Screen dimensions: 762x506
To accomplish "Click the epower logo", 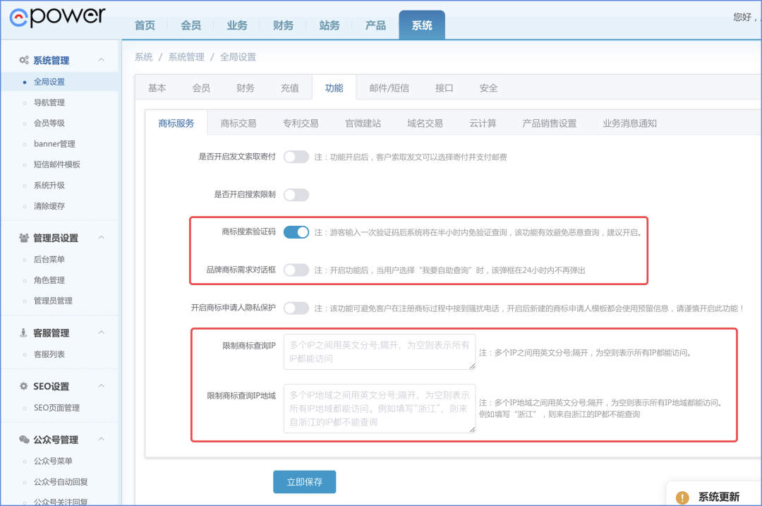I will 57,18.
